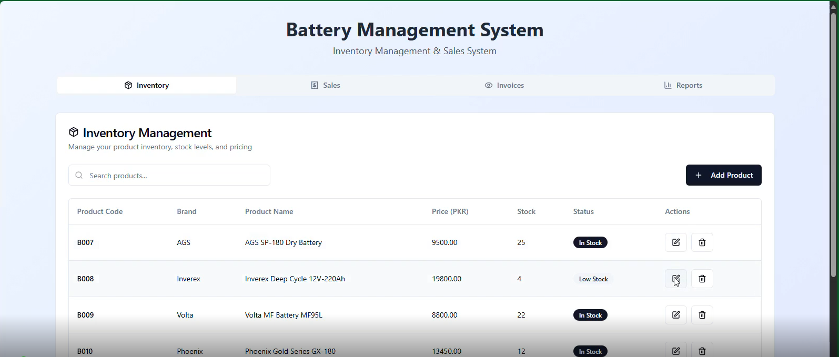Select product code B010
This screenshot has width=839, height=357.
85,351
